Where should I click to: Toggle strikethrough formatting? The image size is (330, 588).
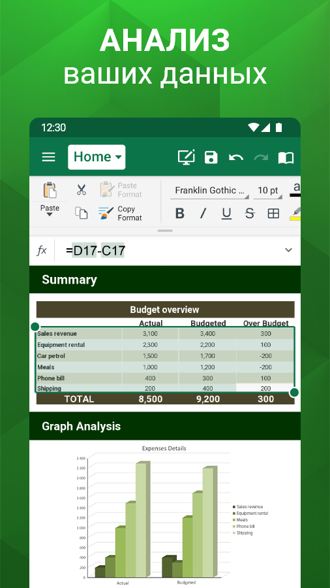[250, 214]
